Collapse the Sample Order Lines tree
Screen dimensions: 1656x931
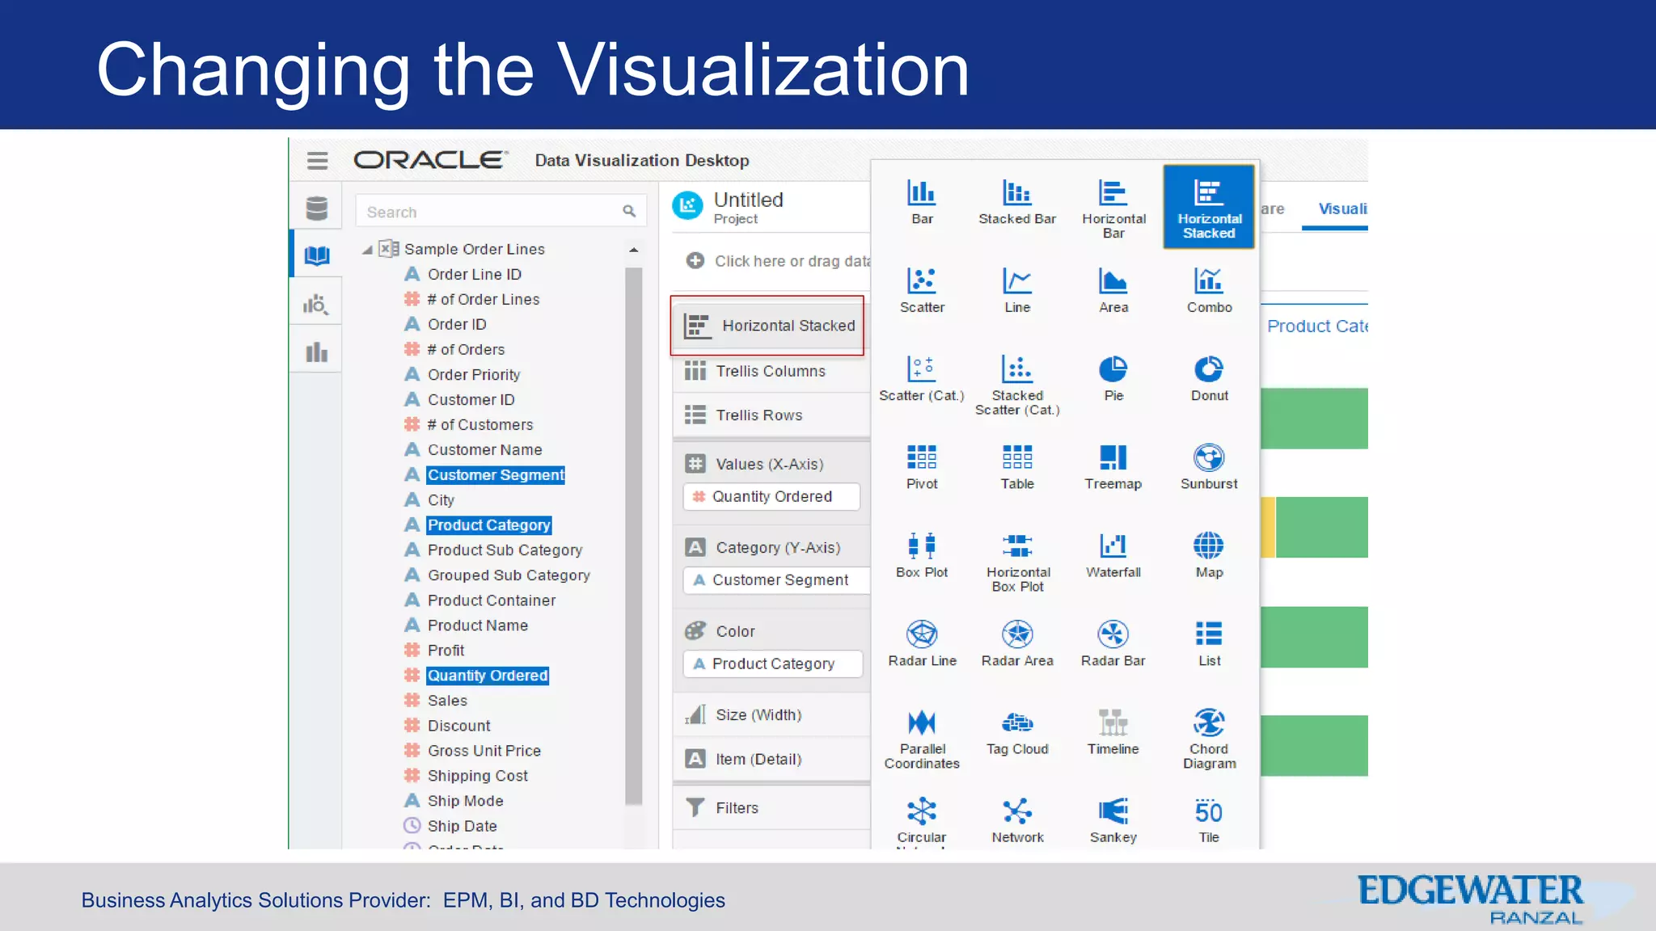[367, 250]
